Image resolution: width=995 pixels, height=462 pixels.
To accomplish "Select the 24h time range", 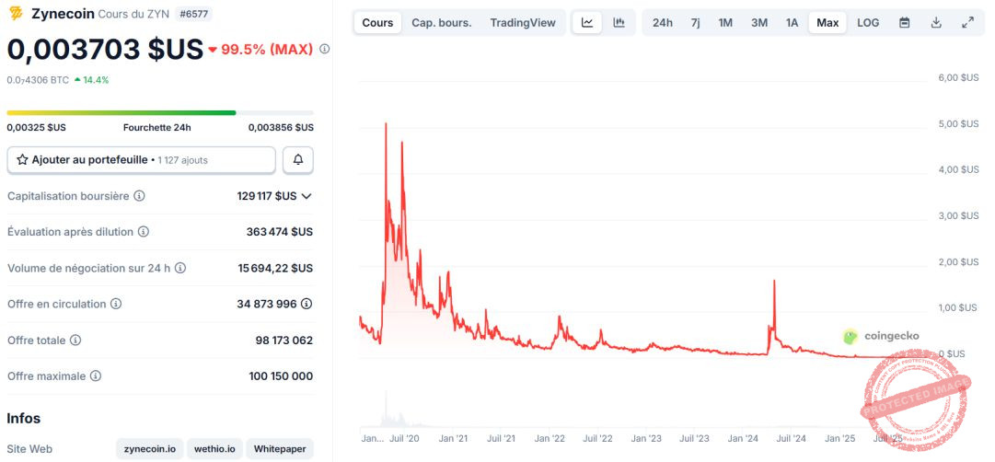I will click(663, 23).
